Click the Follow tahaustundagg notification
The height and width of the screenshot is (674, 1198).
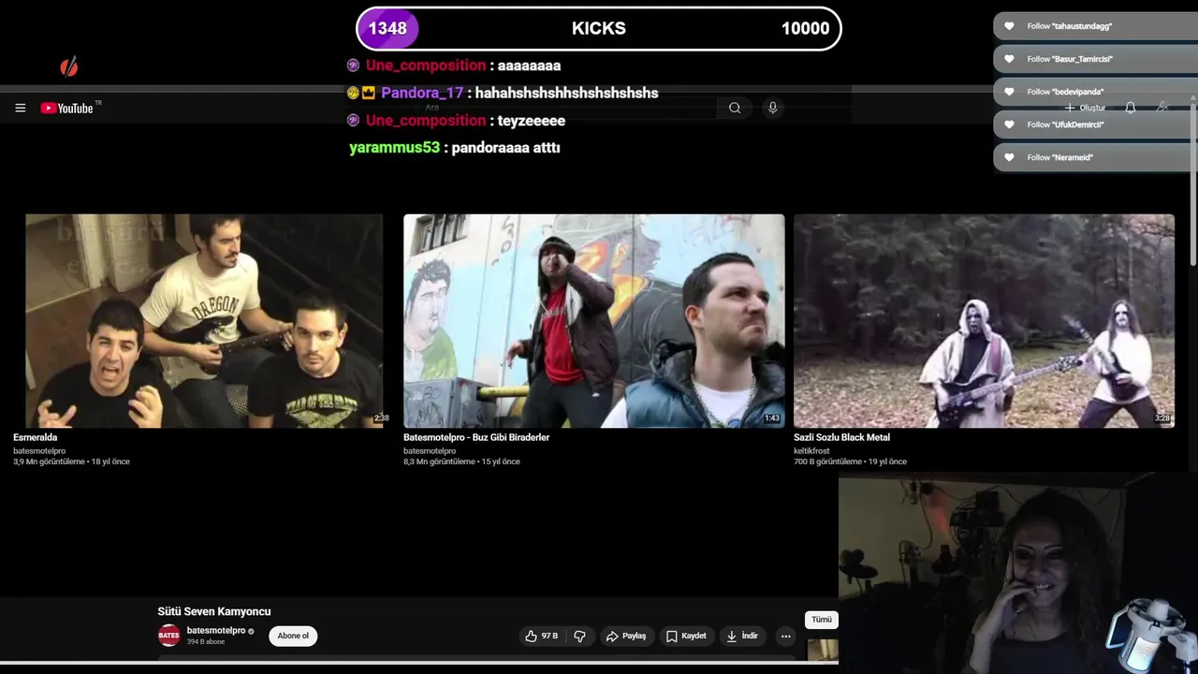[1093, 26]
